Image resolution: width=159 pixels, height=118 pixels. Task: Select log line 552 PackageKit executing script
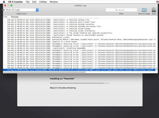click(x=79, y=59)
